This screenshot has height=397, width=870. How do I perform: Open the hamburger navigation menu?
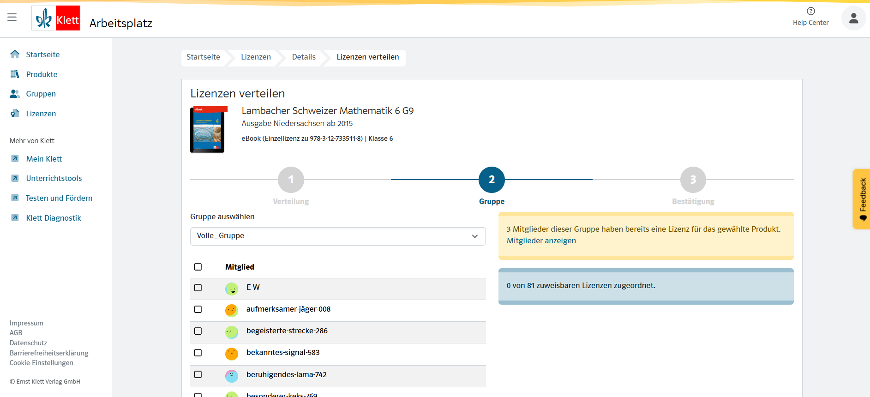coord(12,17)
